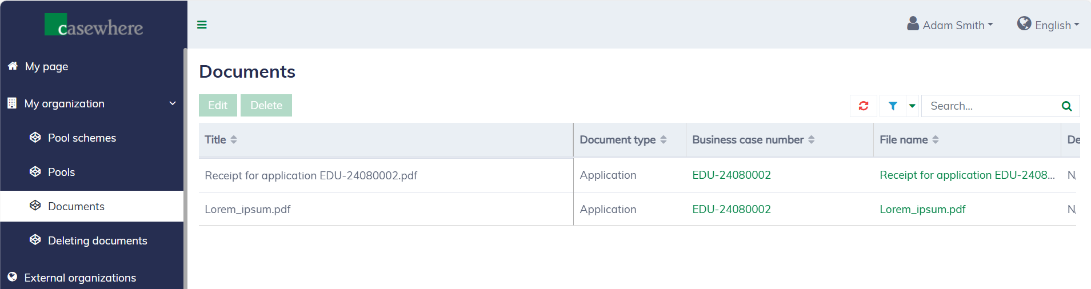This screenshot has height=289, width=1091.
Task: Sort the table by Title column
Action: 234,140
